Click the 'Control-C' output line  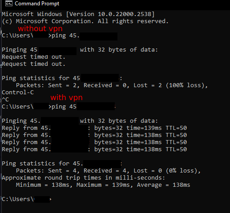coord(18,92)
